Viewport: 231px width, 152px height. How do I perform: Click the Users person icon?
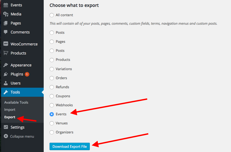click(6, 83)
